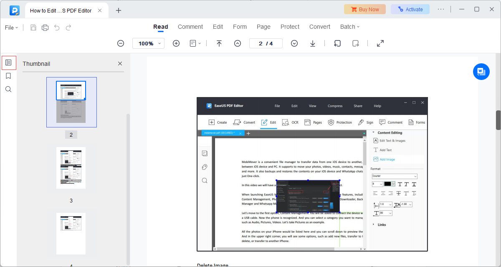This screenshot has height=267, width=501.
Task: Select page 4 thumbnail
Action: pos(71,234)
